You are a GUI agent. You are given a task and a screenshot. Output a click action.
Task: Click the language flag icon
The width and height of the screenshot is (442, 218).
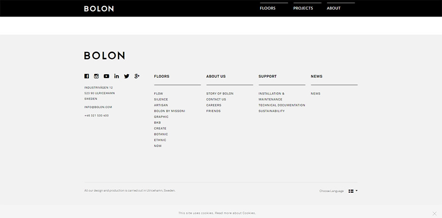tap(351, 191)
